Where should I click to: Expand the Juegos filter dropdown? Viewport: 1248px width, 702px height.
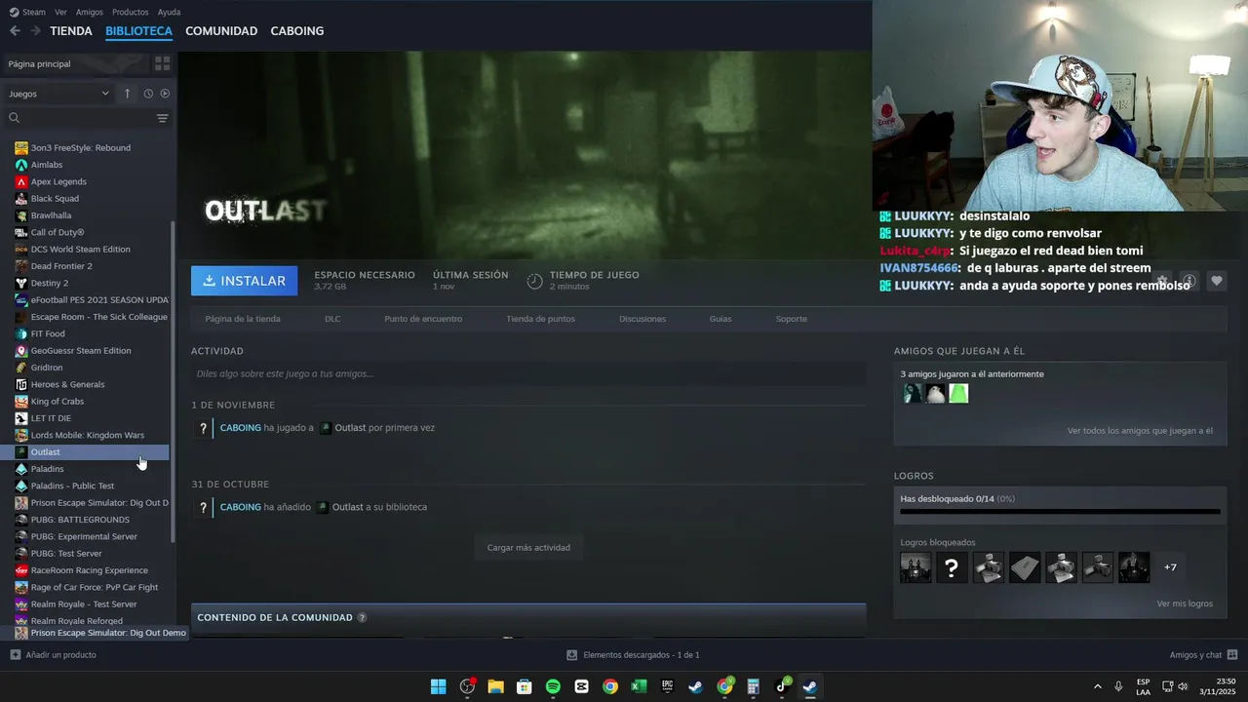(58, 94)
